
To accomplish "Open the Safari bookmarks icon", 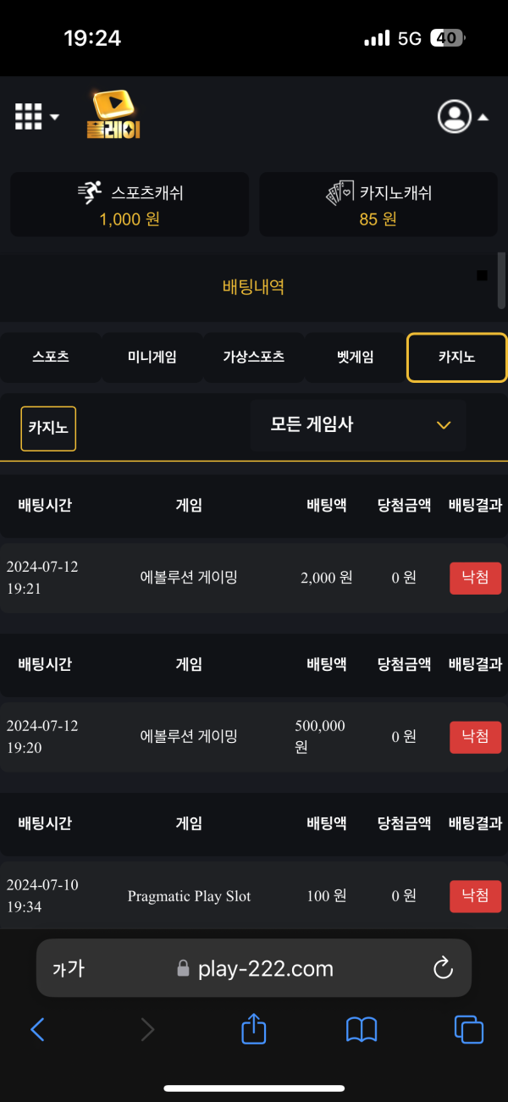I will [362, 1030].
